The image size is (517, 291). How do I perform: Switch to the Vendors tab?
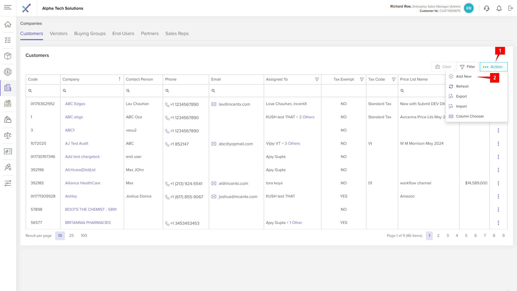coord(58,33)
